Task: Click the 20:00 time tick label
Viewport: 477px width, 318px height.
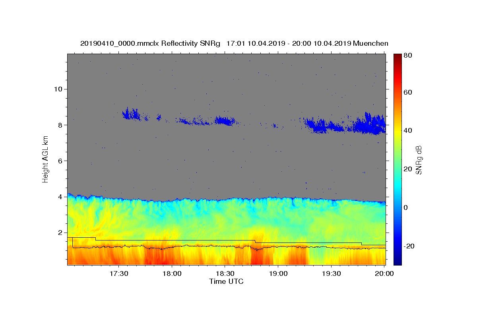Action: point(384,274)
